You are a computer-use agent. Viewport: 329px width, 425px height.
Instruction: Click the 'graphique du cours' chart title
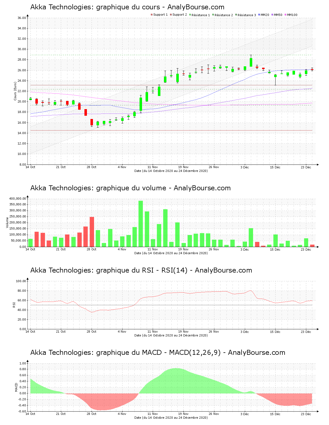[127, 7]
